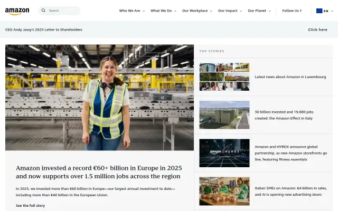This screenshot has height=211, width=338.
Task: Expand the Our Workplace chevron
Action: click(x=211, y=11)
